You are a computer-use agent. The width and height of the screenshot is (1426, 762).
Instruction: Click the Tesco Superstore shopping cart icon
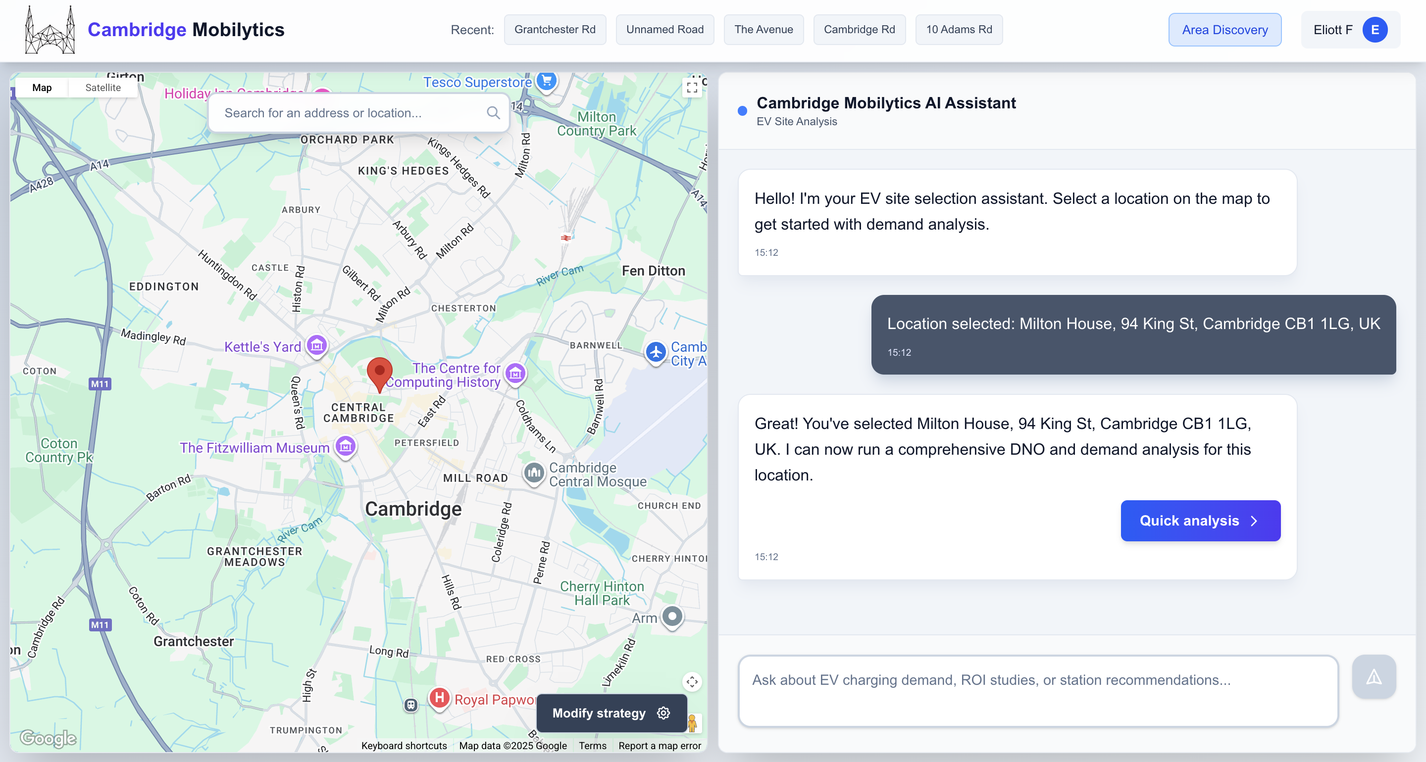click(x=546, y=81)
